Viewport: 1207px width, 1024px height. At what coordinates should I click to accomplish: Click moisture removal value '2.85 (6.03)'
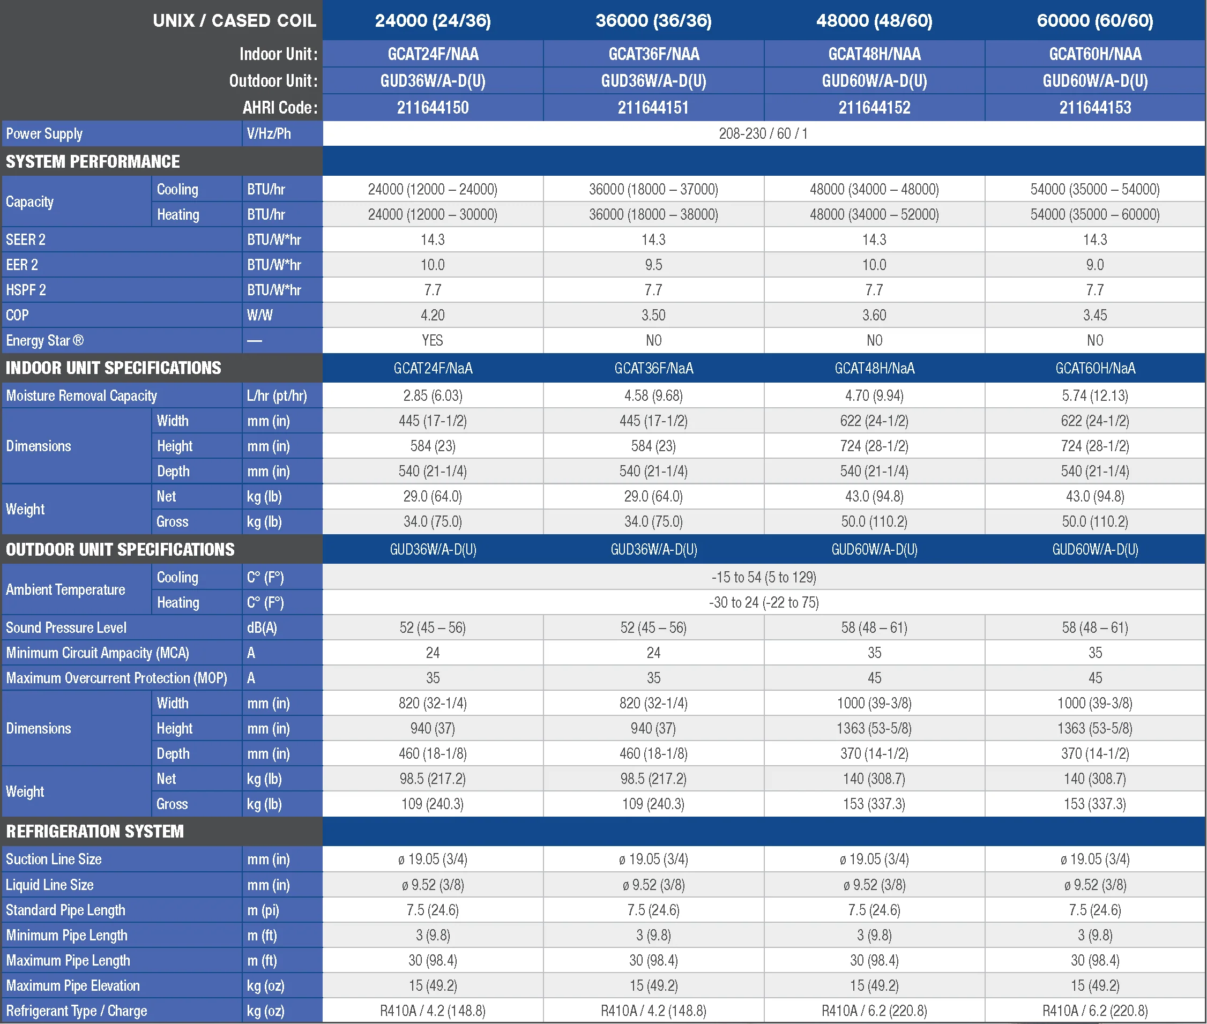click(x=433, y=396)
